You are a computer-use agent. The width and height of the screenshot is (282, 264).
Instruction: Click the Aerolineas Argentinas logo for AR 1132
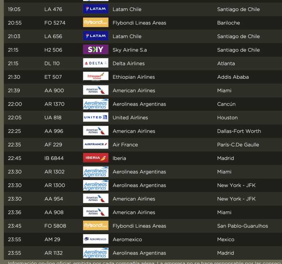96,253
